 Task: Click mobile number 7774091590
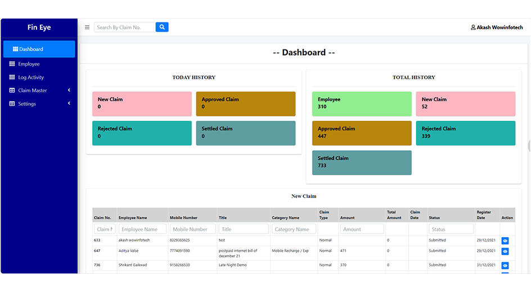point(180,251)
